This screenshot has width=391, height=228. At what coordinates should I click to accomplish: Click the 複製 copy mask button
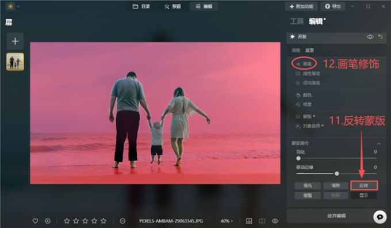click(308, 195)
